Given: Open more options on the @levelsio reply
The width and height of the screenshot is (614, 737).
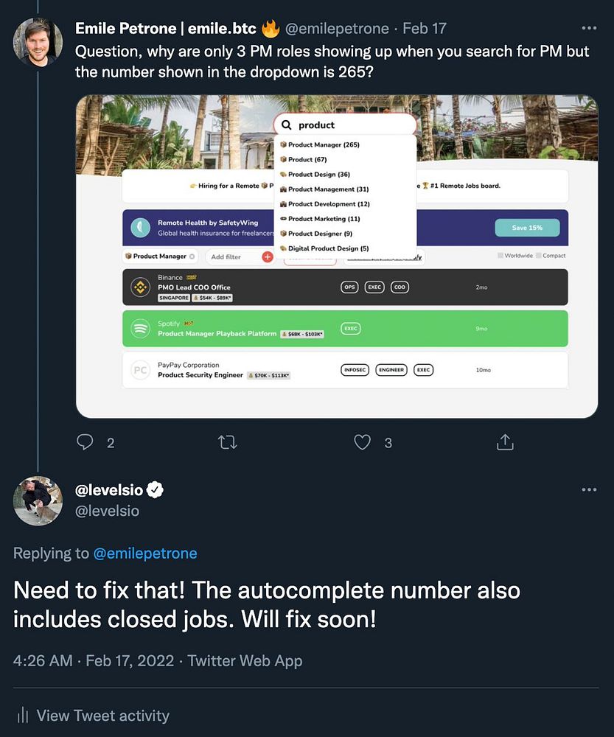Looking at the screenshot, I should click(x=589, y=489).
